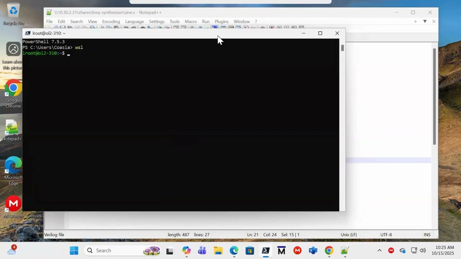Image resolution: width=461 pixels, height=259 pixels.
Task: Open Microsoft Store from the taskbar
Action: [250, 250]
